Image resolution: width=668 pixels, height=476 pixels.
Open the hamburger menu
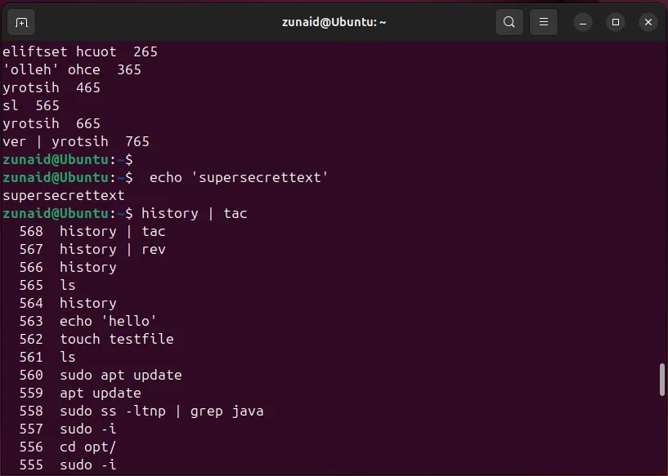[544, 22]
